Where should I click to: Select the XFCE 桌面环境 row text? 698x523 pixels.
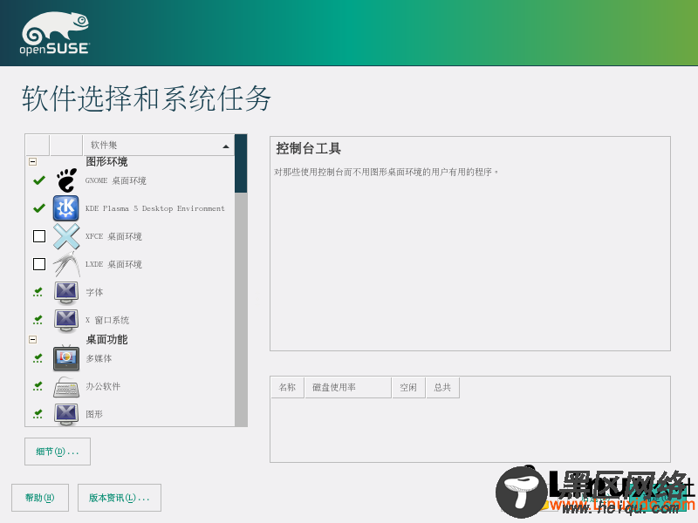tap(113, 236)
